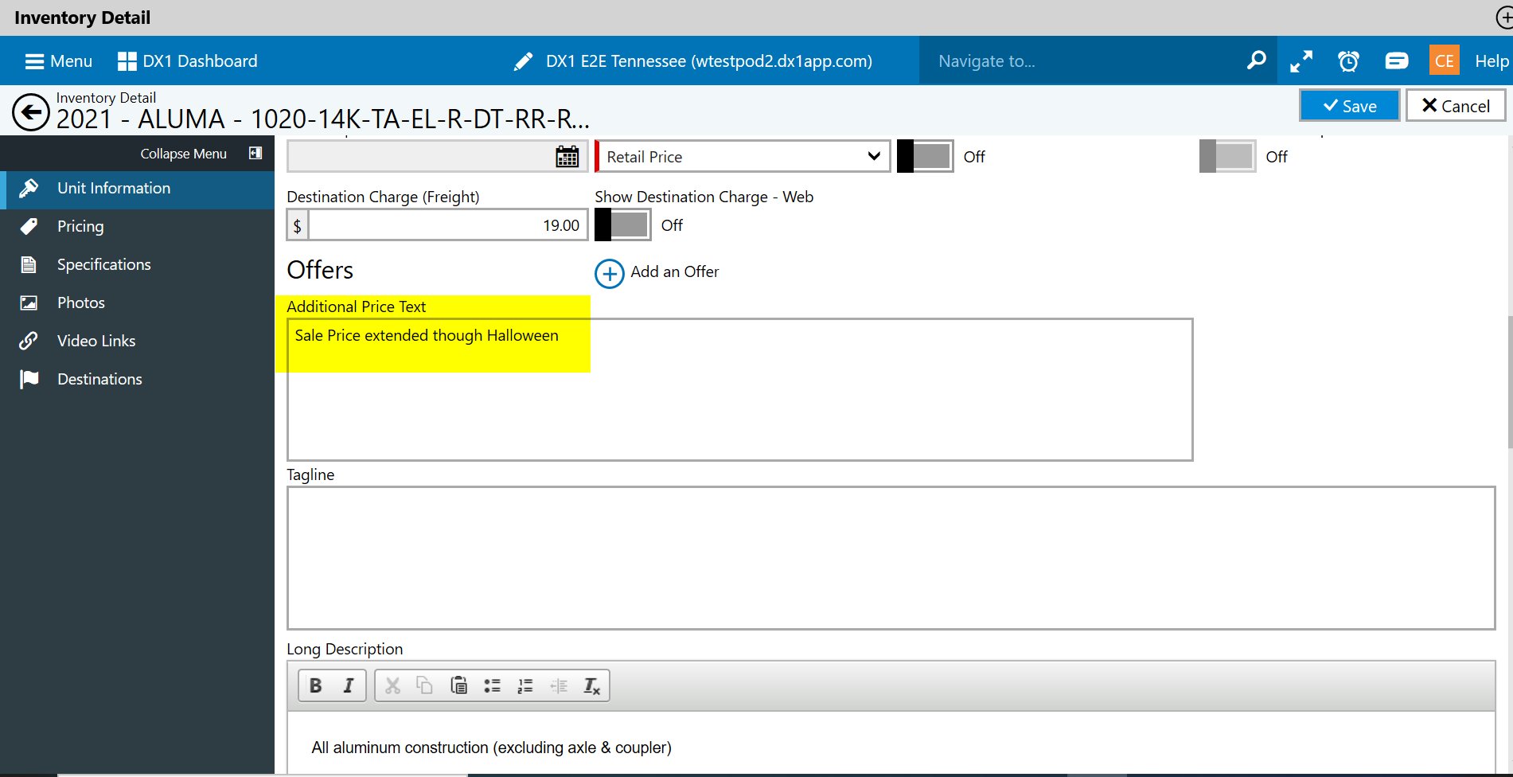
Task: Save the inventory detail
Action: tap(1349, 105)
